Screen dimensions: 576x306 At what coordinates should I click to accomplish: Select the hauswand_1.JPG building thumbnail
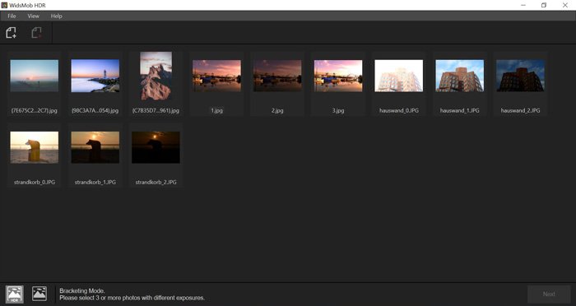click(x=459, y=76)
